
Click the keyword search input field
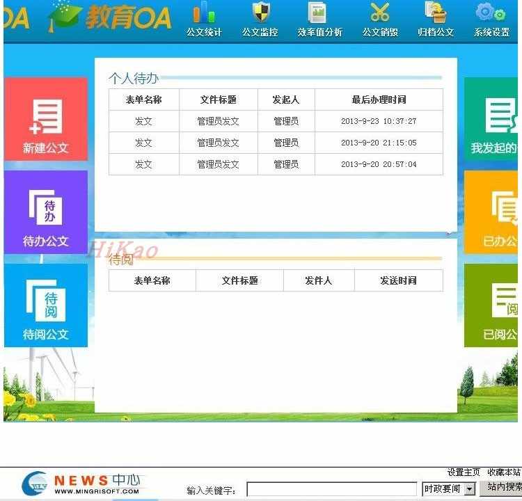[x=331, y=488]
